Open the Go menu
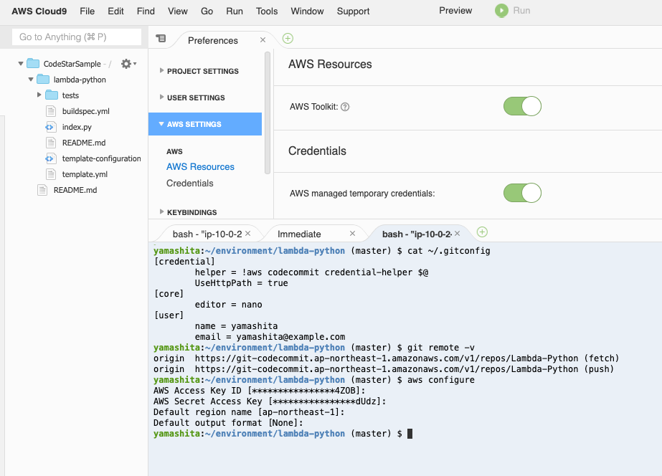The width and height of the screenshot is (662, 476). pyautogui.click(x=207, y=11)
